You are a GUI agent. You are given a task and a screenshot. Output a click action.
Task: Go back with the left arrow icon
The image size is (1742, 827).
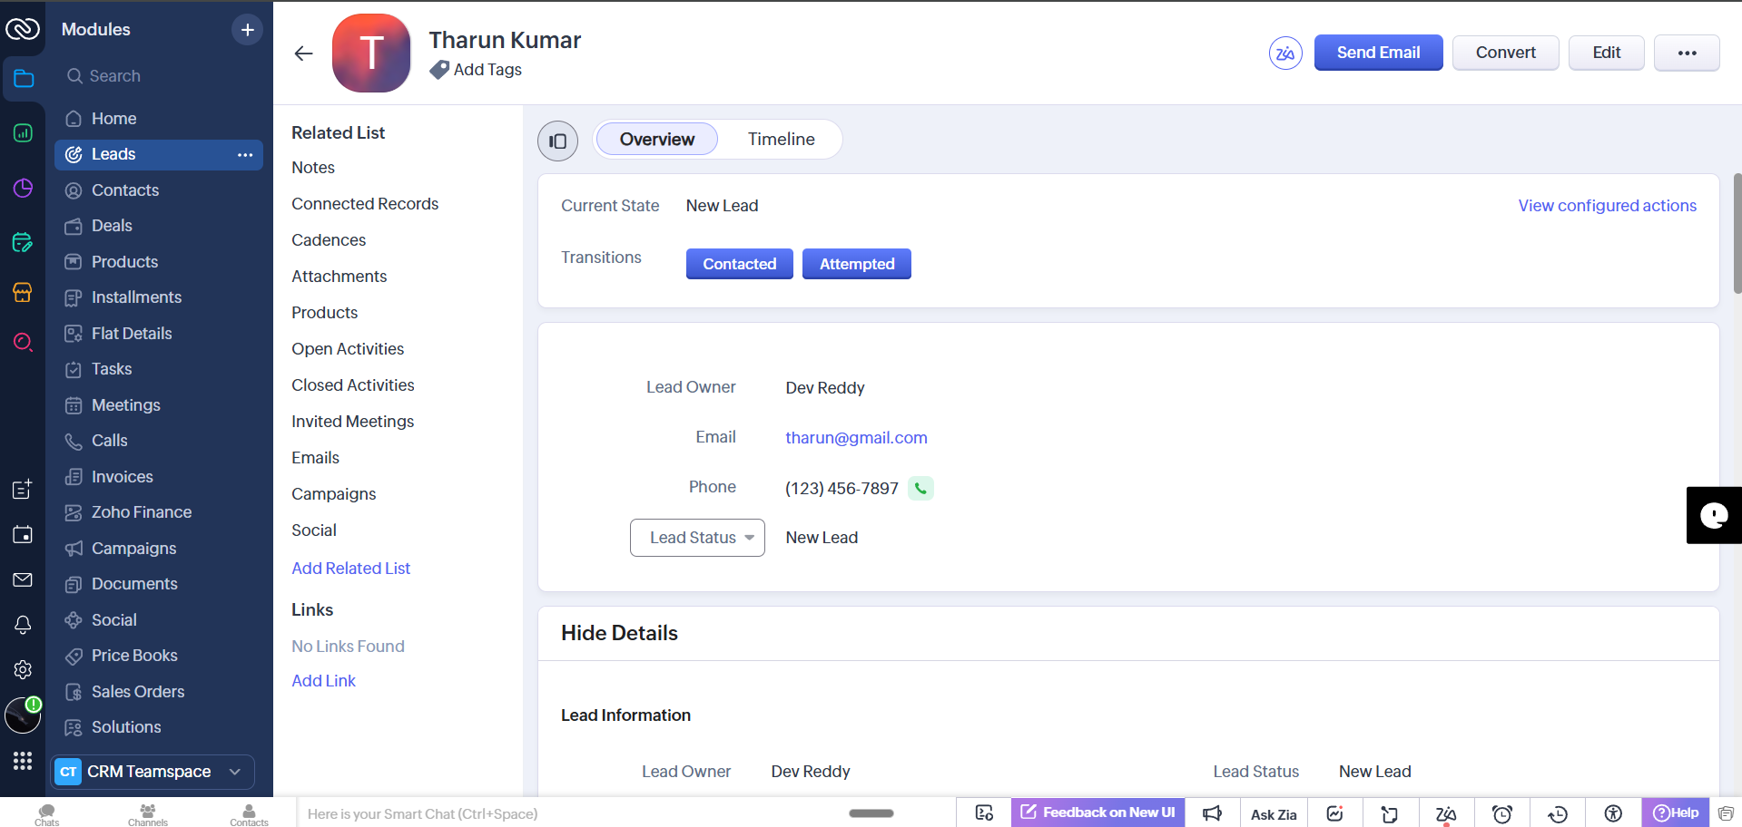point(303,54)
